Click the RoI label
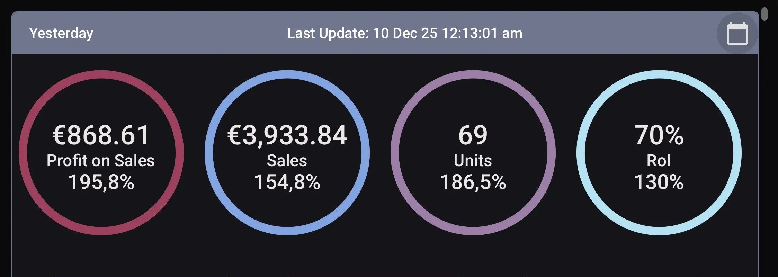This screenshot has height=277, width=778. 659,161
